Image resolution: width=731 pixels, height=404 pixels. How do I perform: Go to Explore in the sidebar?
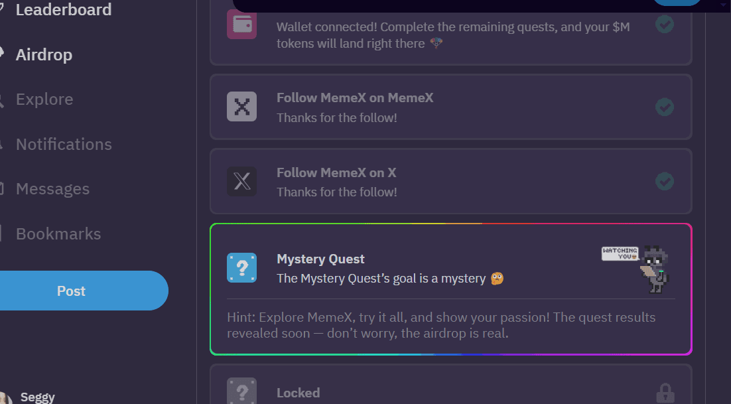coord(44,100)
